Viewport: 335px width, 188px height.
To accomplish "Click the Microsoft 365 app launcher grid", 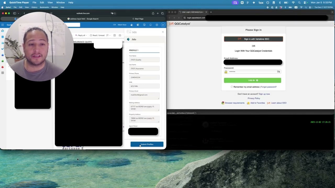I will [3, 25].
